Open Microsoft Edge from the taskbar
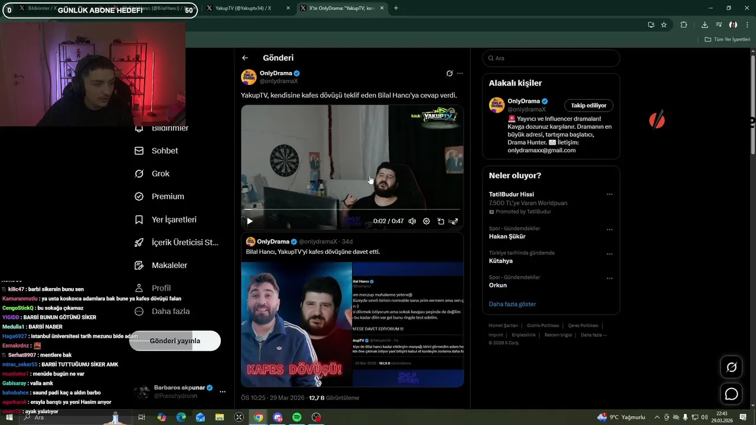Viewport: 756px width, 425px height. 181,417
